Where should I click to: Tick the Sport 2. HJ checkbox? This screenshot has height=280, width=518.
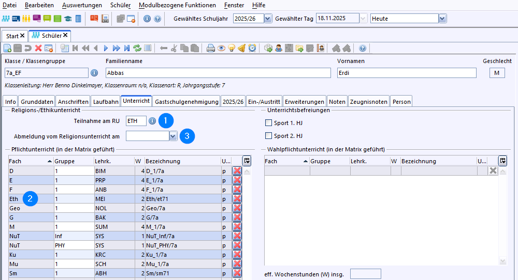pos(268,136)
